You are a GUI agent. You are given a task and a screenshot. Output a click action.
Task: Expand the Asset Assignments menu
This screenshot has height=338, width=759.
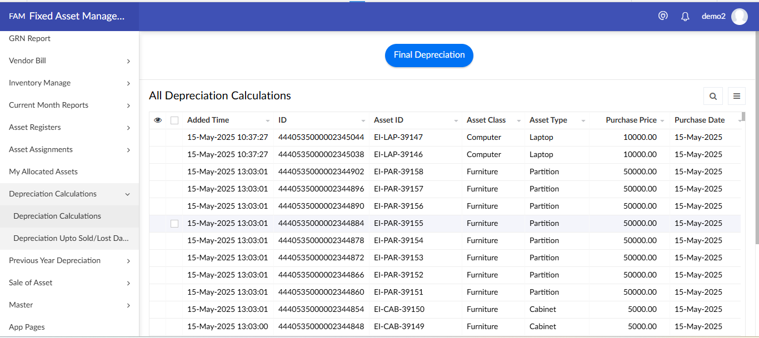click(128, 150)
